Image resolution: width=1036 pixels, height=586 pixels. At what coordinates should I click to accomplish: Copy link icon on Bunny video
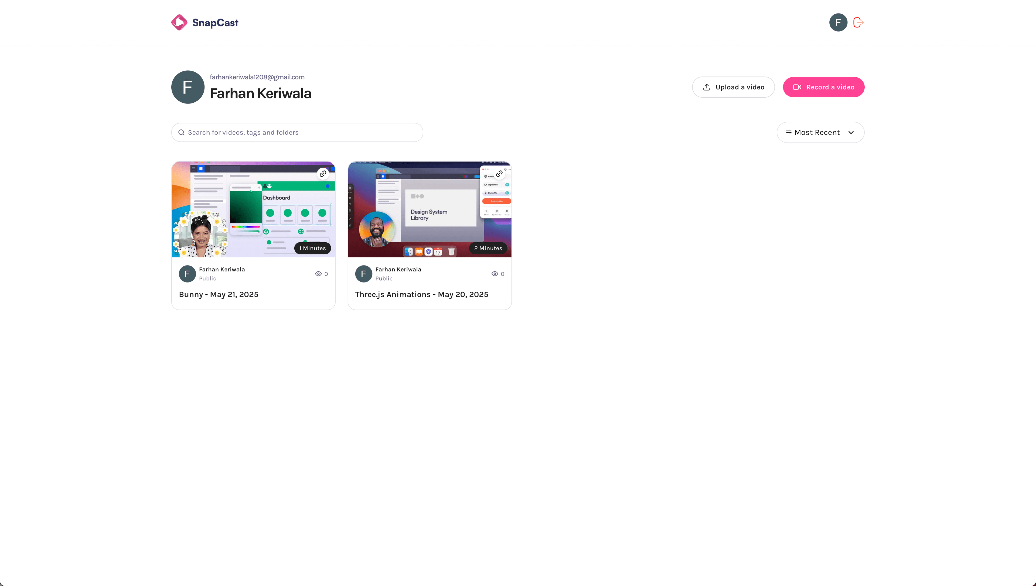tap(323, 174)
